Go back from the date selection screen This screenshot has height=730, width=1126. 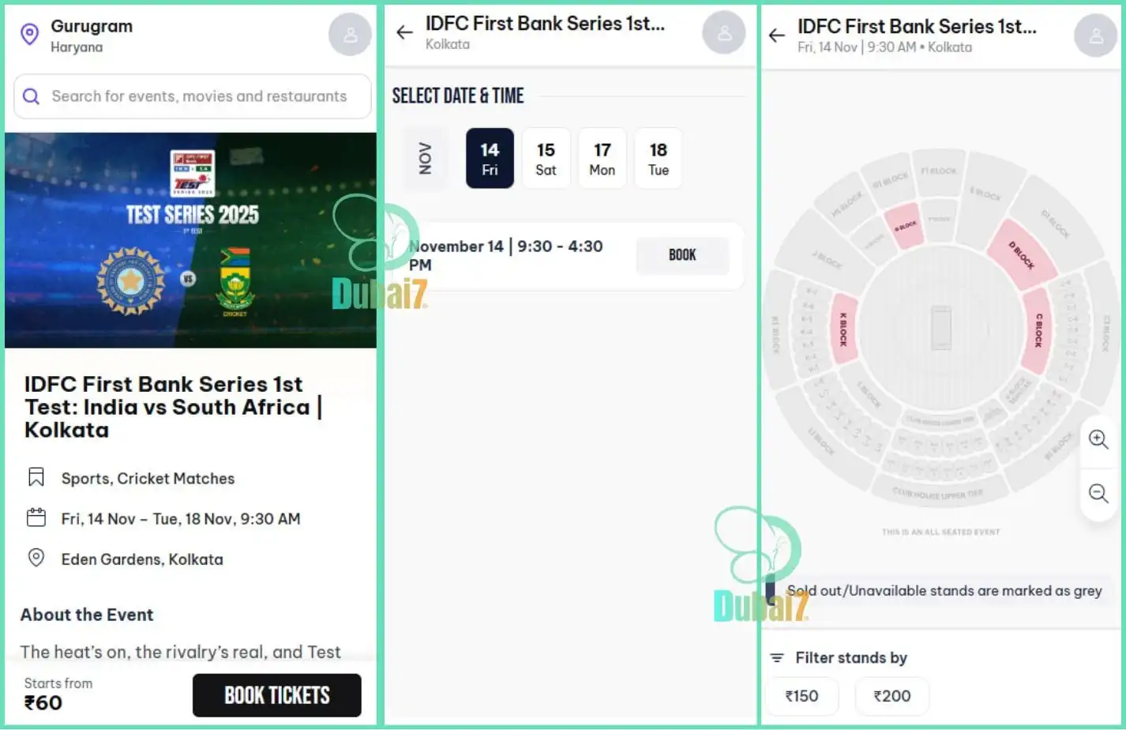(403, 32)
